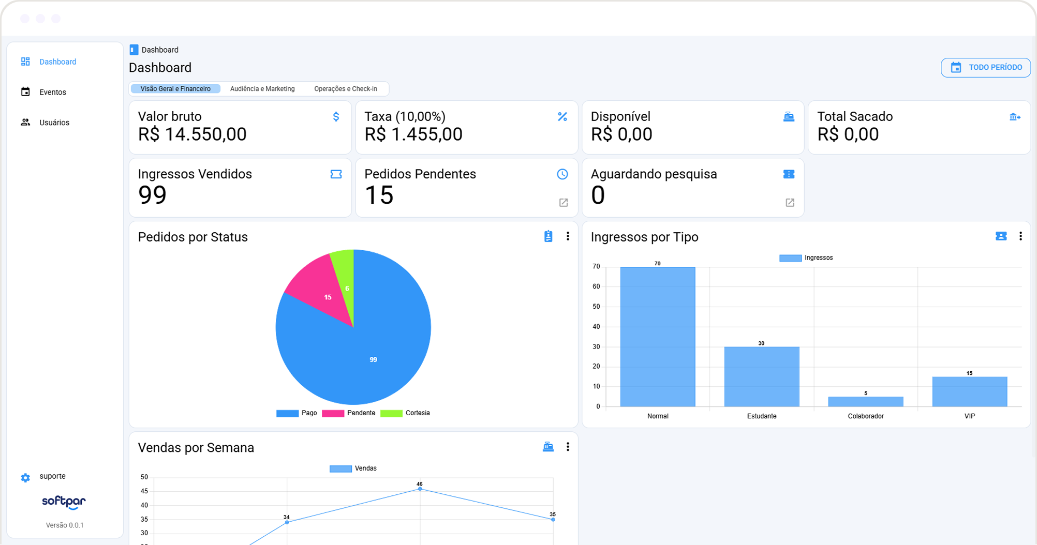This screenshot has height=545, width=1037.
Task: Click the ticket icon on Ingressos Vendidos
Action: [x=336, y=174]
